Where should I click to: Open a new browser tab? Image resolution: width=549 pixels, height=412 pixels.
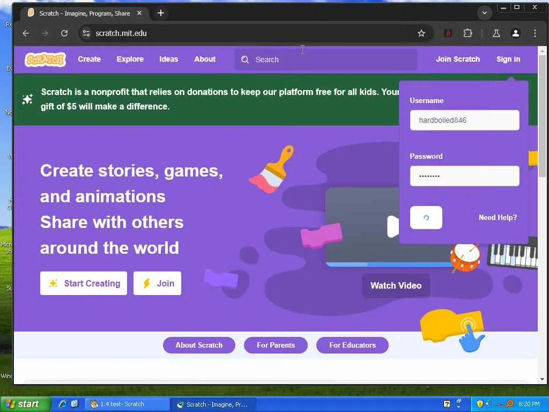161,13
